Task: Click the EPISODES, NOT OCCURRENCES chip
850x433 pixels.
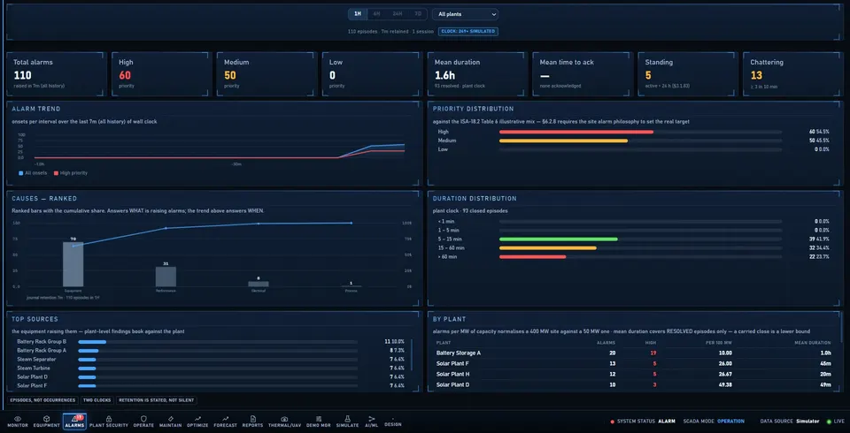Action: point(42,400)
